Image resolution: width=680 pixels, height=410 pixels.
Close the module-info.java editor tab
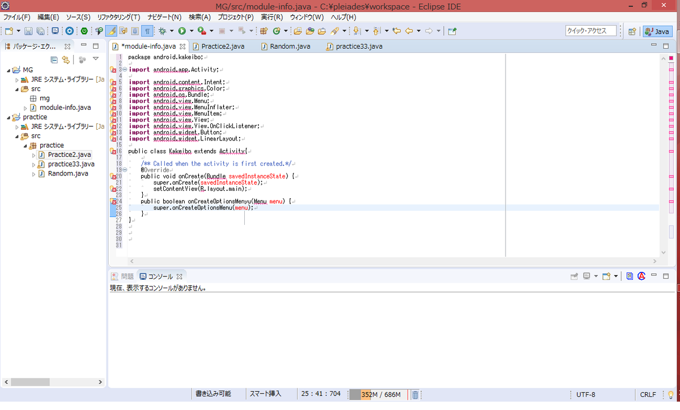point(182,46)
